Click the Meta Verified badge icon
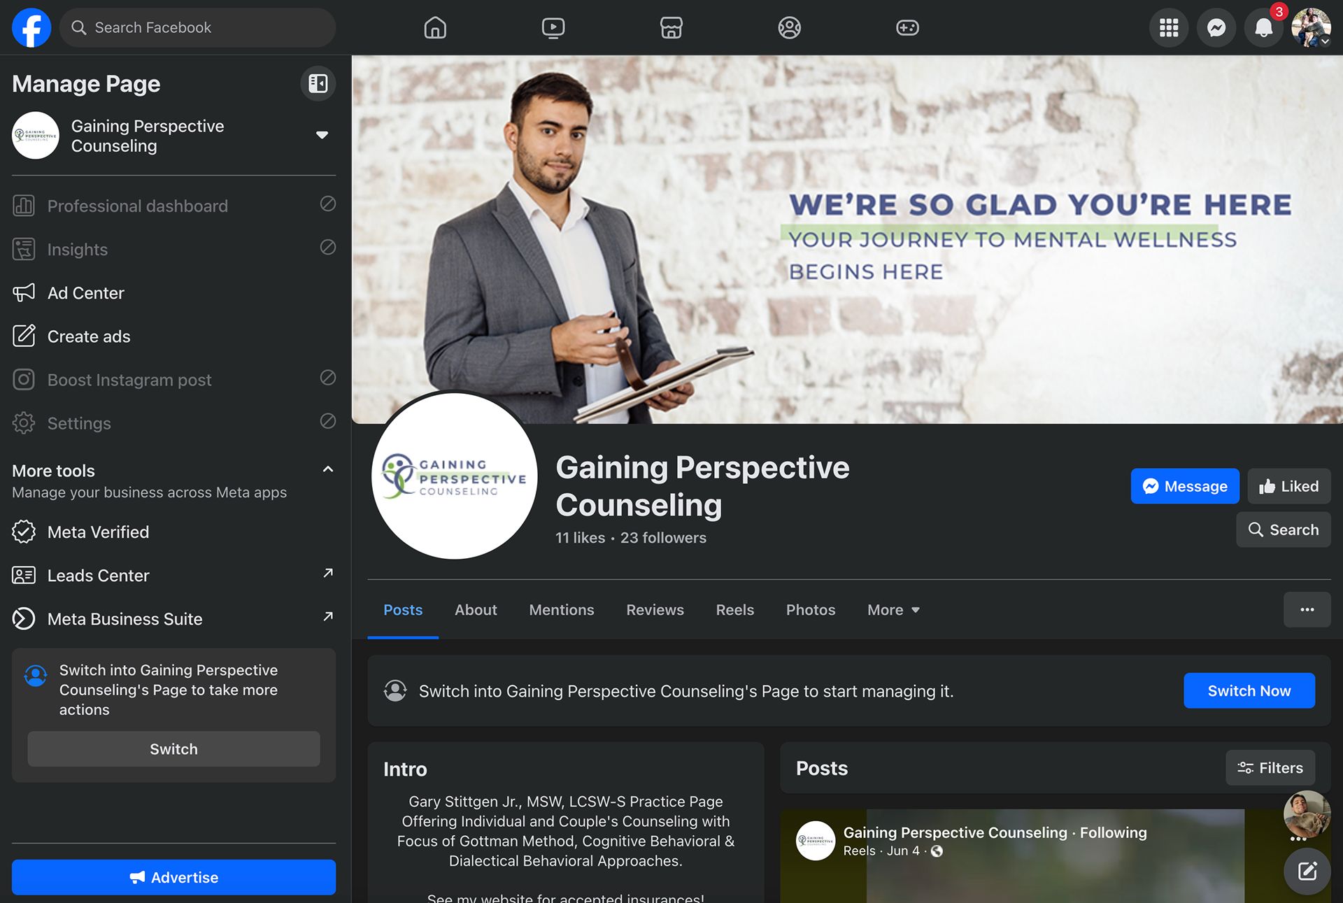This screenshot has width=1343, height=903. pyautogui.click(x=23, y=532)
